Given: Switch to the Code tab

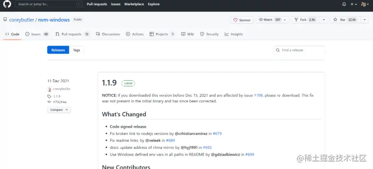Looking at the screenshot, I should click(12, 34).
